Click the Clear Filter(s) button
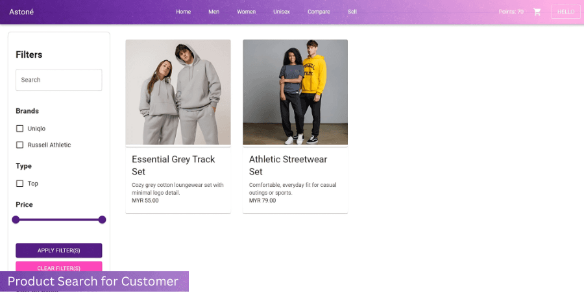Viewport: 584px width, 292px height. tap(59, 267)
